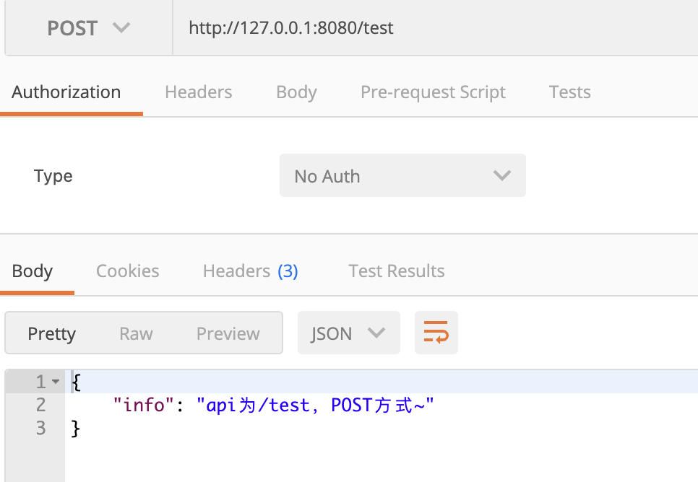The height and width of the screenshot is (482, 698).
Task: Select the Pretty view mode
Action: (x=51, y=333)
